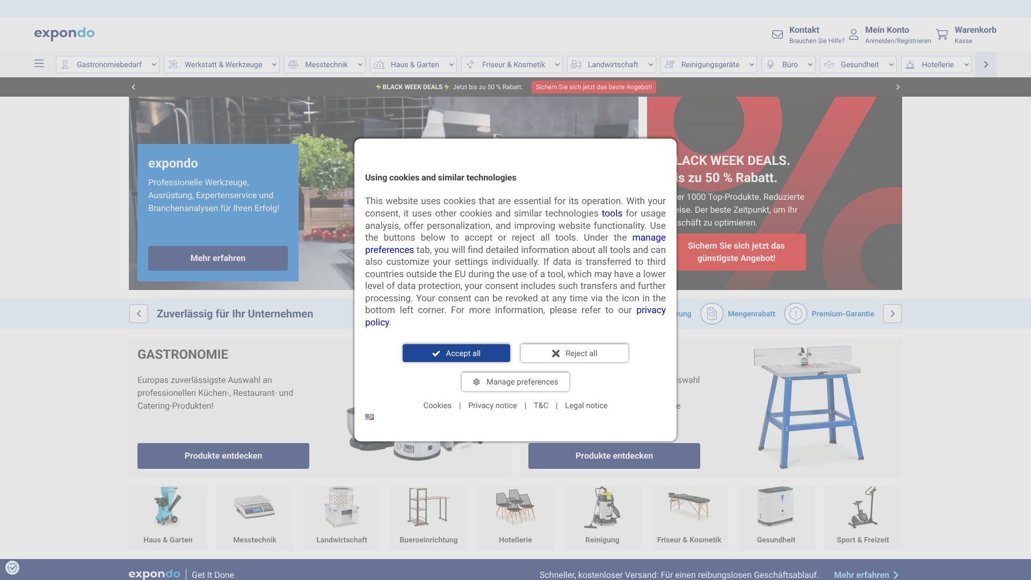The image size is (1031, 580).
Task: Open the Kontakt envelope icon
Action: coord(777,35)
